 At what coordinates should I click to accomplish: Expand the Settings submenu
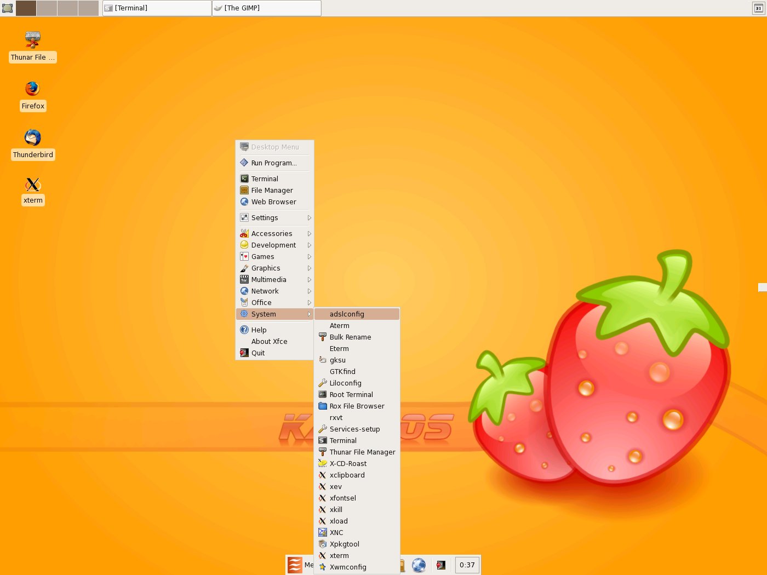click(x=274, y=218)
